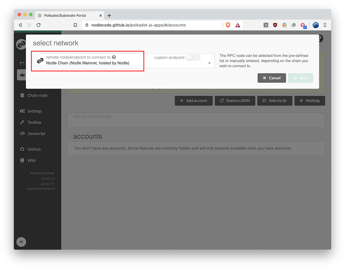Click the help icon beside endpoint label
The image size is (345, 269).
click(114, 57)
